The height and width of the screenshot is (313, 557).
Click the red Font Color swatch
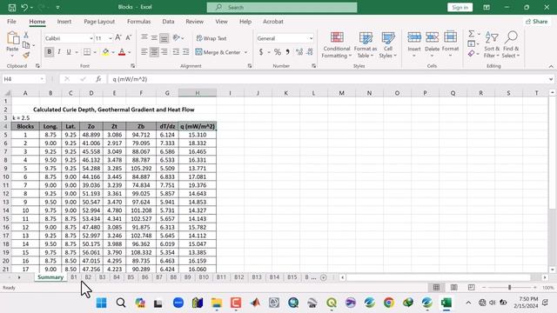click(x=122, y=52)
